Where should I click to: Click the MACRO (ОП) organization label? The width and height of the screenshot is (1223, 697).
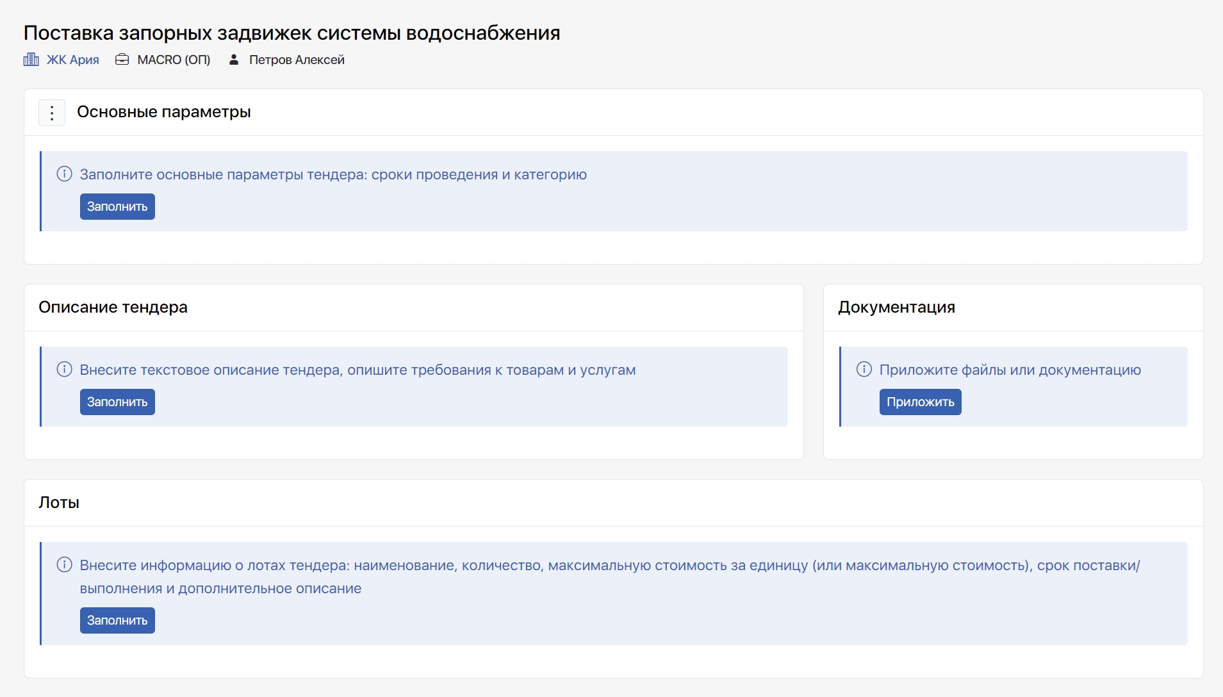tap(174, 60)
